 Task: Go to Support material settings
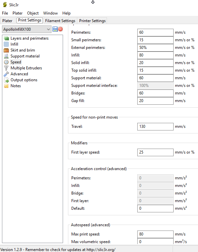[x=25, y=56]
